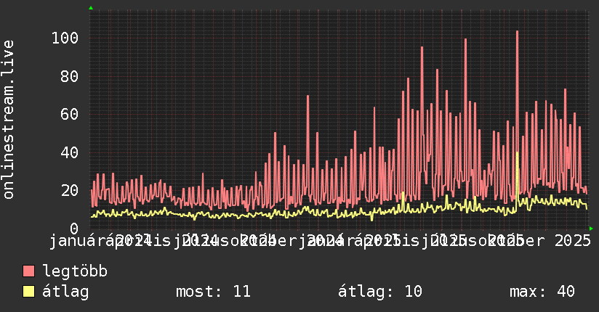Click the red legtöbb legend color swatch
The height and width of the screenshot is (312, 599).
point(28,271)
